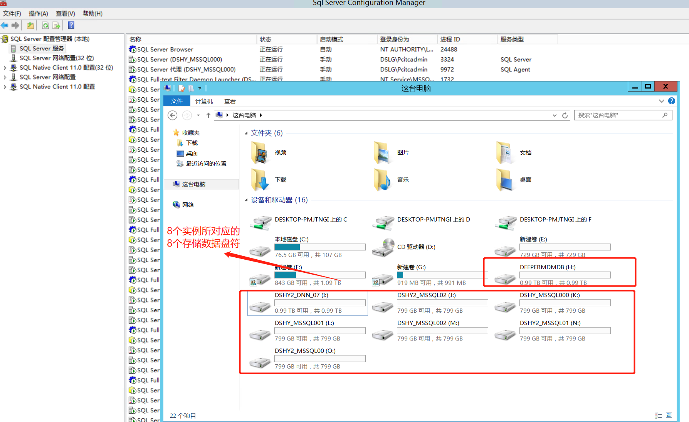The image size is (689, 422).
Task: Select network drive DESKTOP-PMJTNGI 上的 F
Action: (543, 222)
